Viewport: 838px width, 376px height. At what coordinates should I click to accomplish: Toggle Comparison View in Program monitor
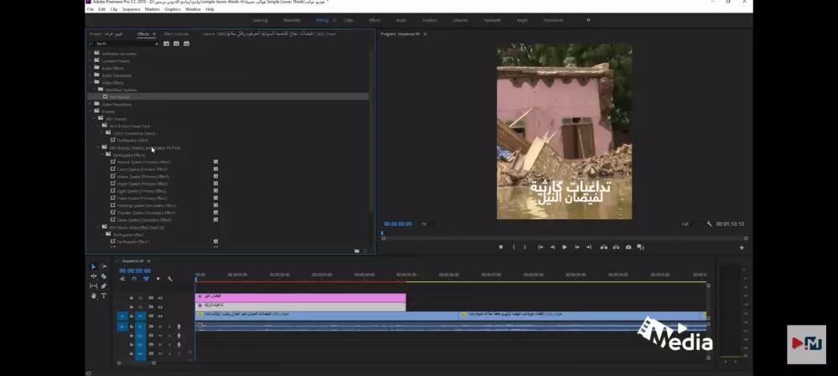(x=640, y=247)
